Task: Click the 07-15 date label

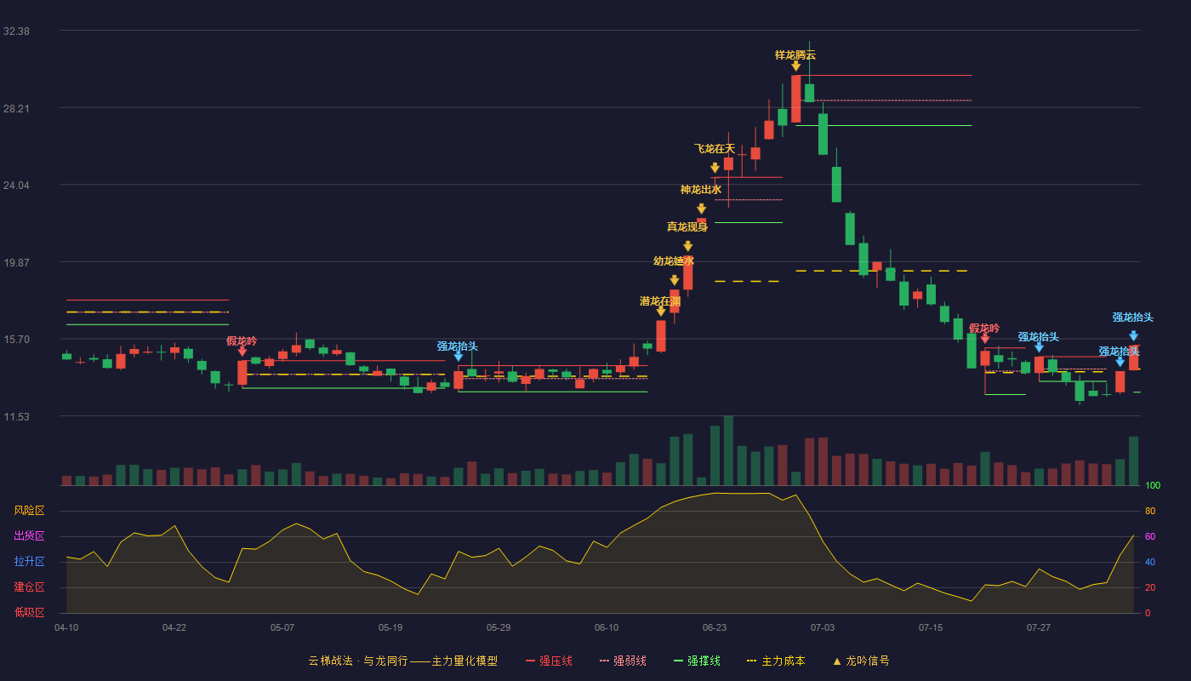Action: click(x=931, y=627)
